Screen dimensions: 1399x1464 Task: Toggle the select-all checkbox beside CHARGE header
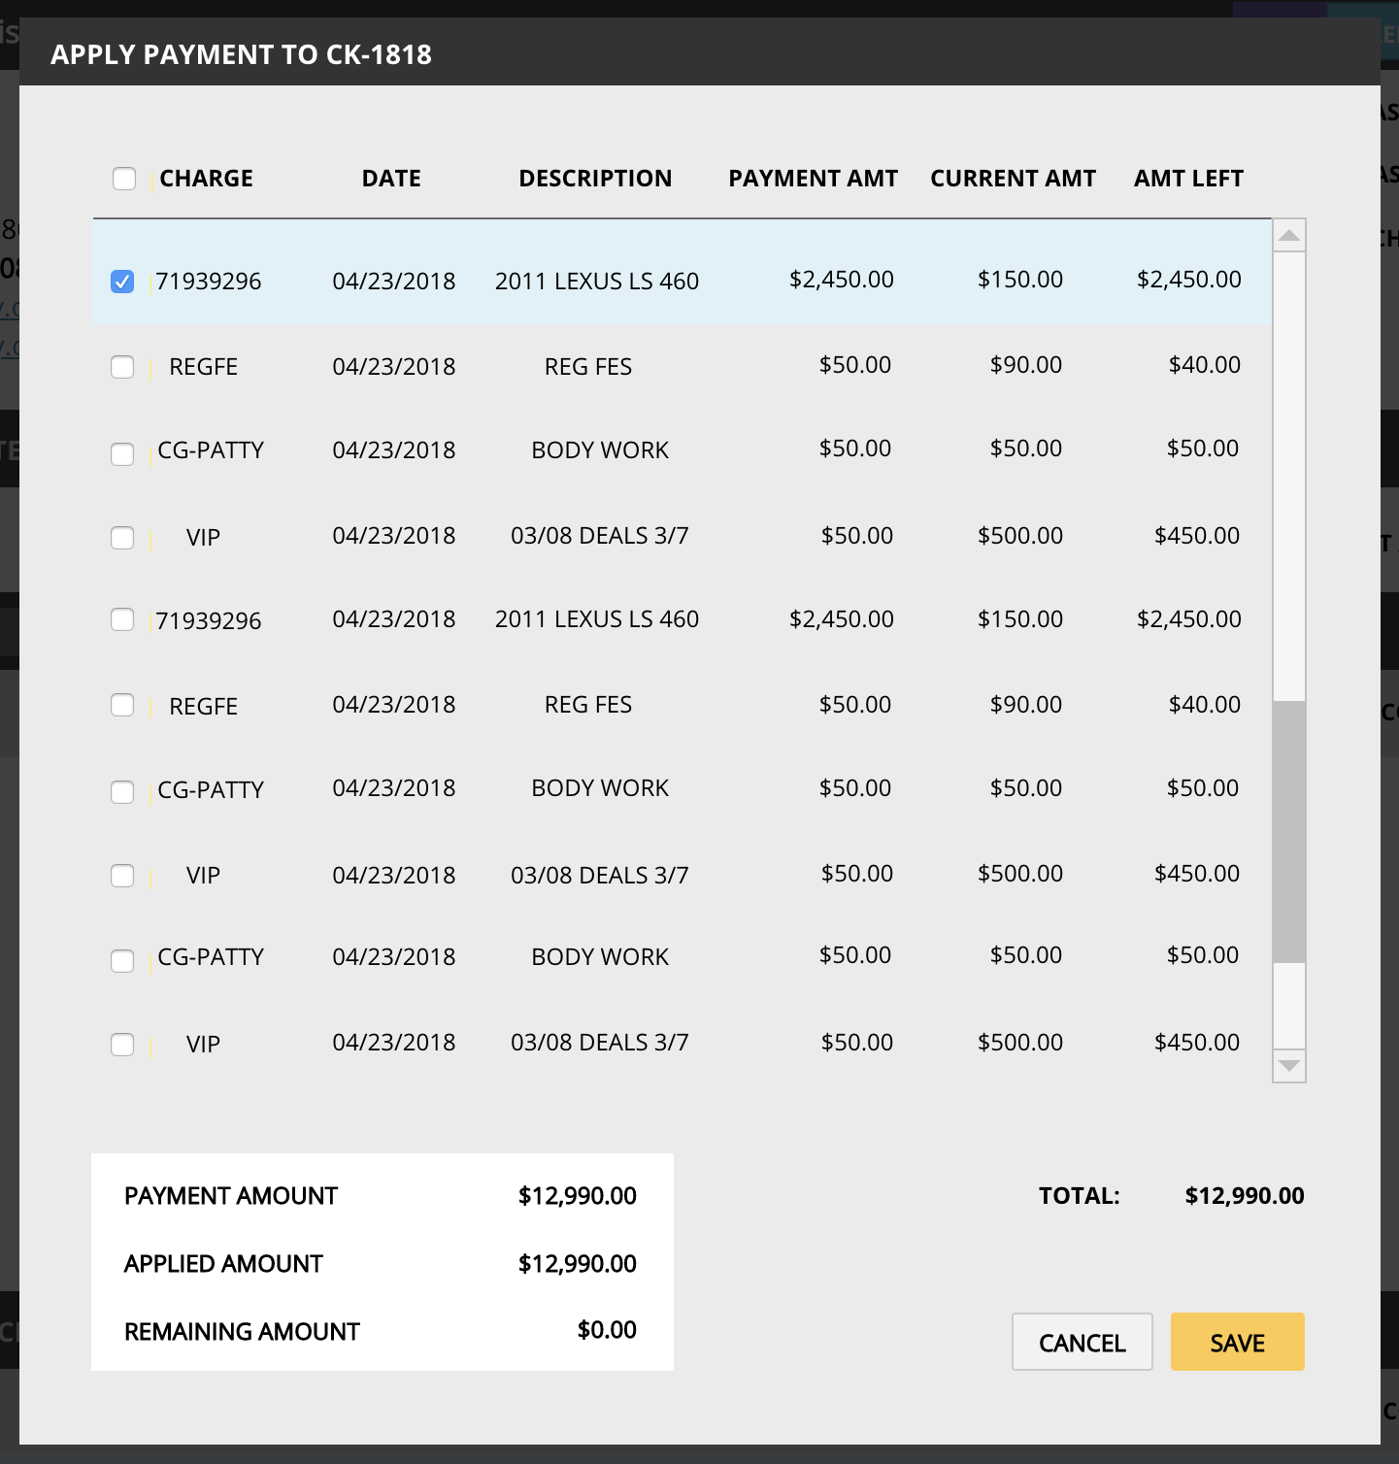tap(124, 179)
